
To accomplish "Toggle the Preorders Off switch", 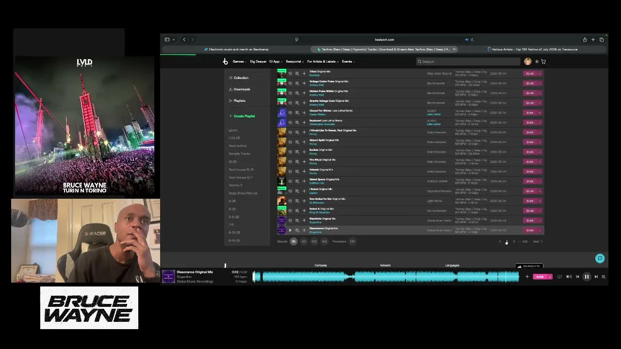I will [352, 241].
